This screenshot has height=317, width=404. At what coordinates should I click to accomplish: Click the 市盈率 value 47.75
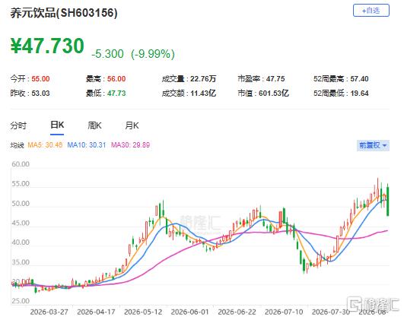coord(275,79)
